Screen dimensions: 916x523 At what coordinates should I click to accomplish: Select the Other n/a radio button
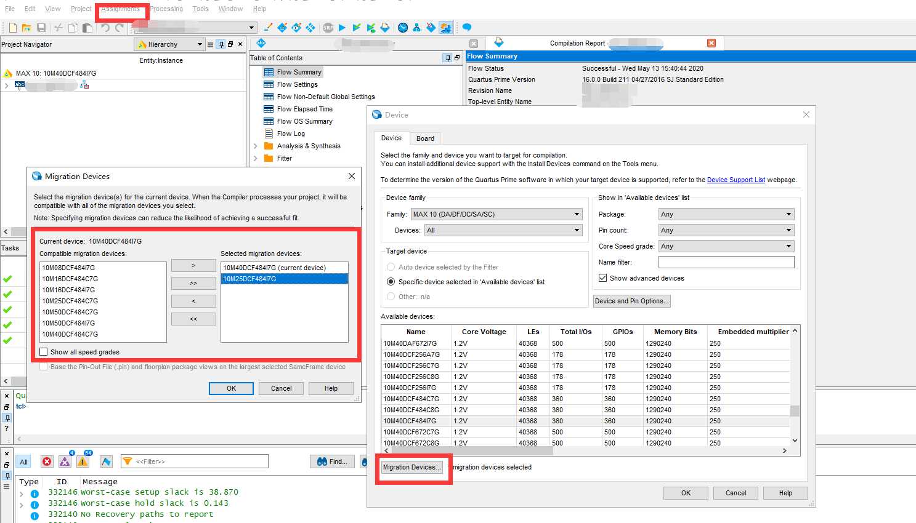(391, 297)
